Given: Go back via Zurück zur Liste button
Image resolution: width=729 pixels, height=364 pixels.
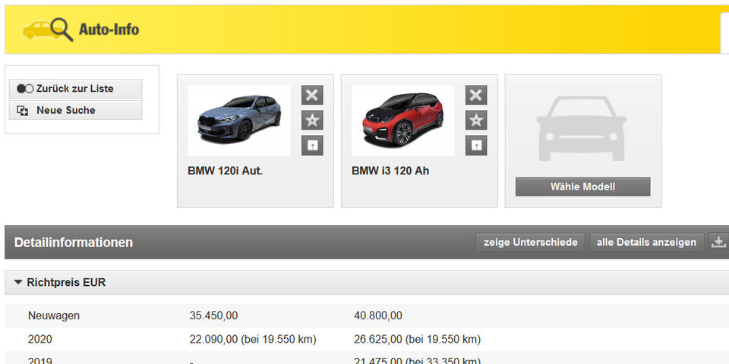Looking at the screenshot, I should click(x=75, y=89).
